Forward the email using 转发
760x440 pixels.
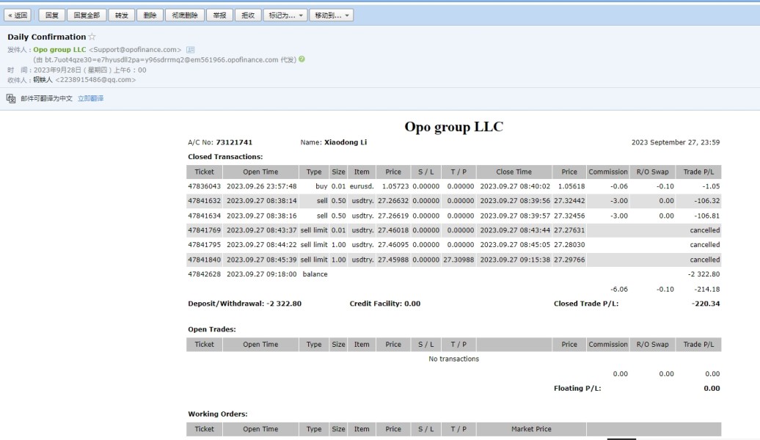[120, 15]
